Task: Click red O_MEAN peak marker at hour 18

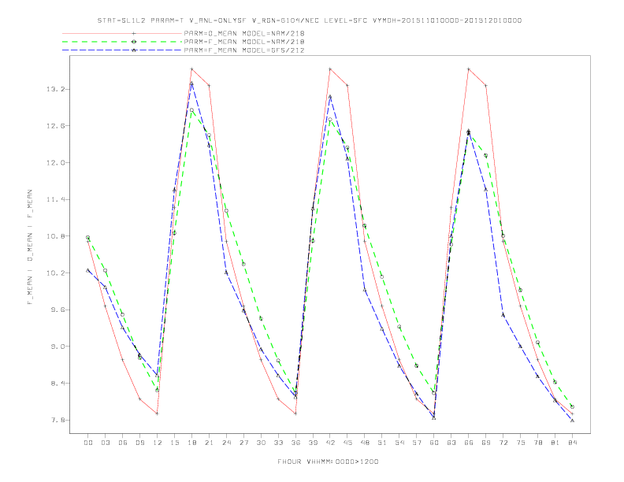Action: [x=191, y=69]
